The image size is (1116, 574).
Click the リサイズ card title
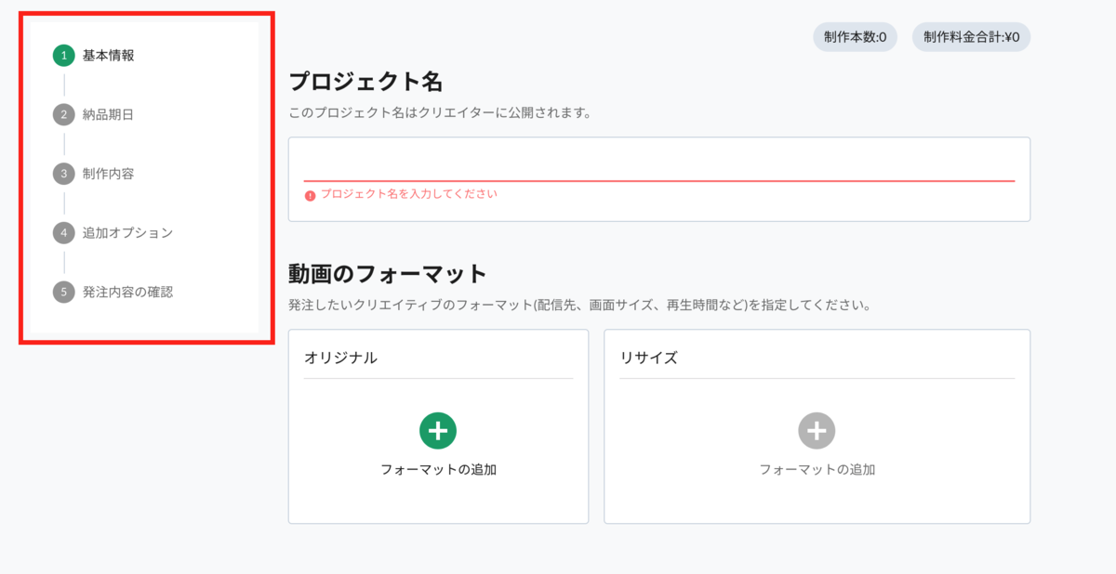[x=648, y=358]
